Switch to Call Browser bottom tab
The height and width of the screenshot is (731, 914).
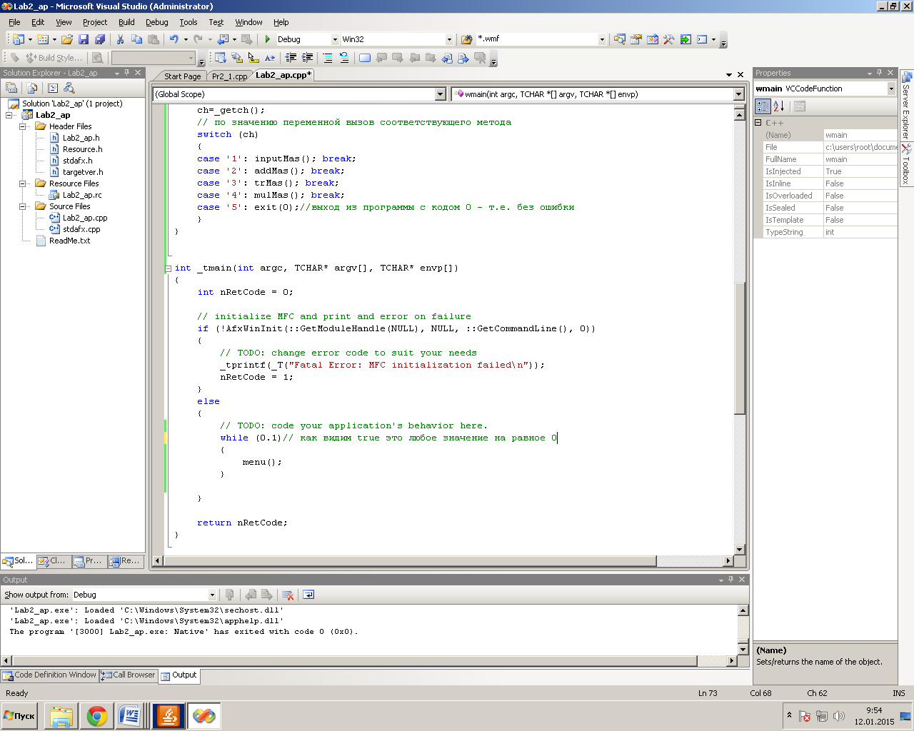(129, 675)
